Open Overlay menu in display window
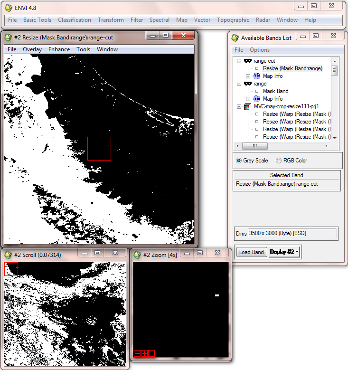The image size is (348, 370). tap(32, 49)
